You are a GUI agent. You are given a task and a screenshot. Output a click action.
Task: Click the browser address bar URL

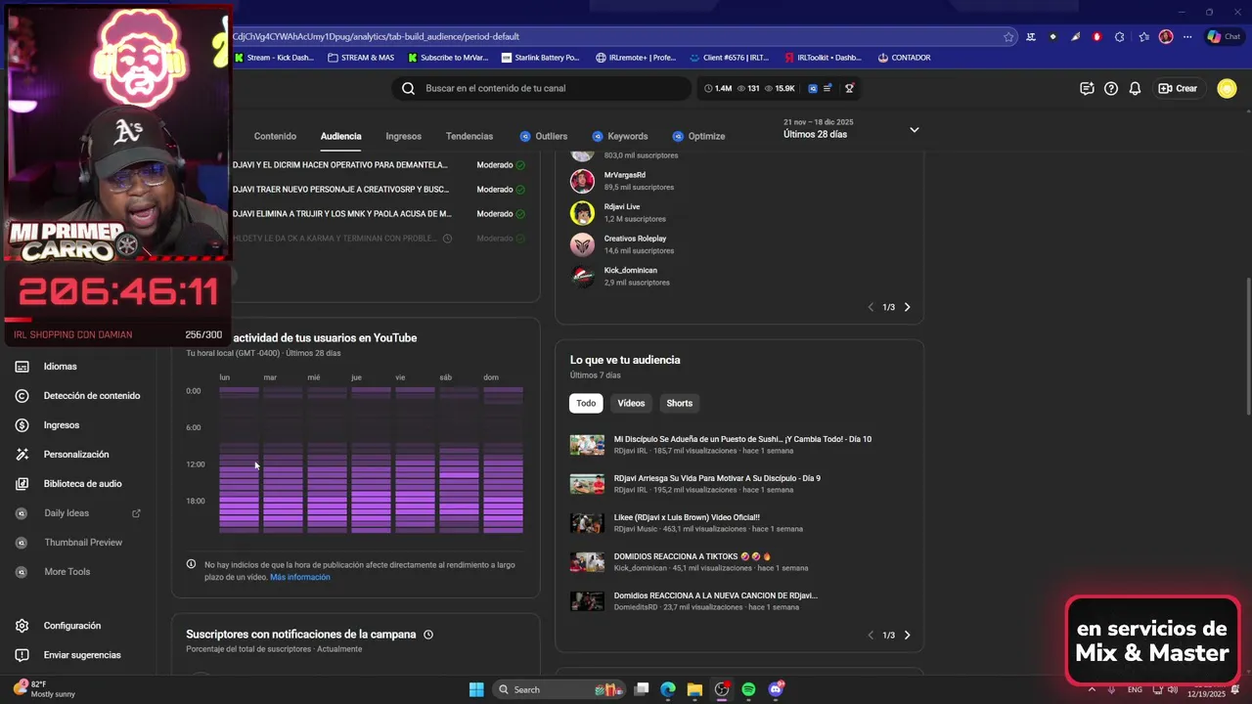click(x=376, y=37)
